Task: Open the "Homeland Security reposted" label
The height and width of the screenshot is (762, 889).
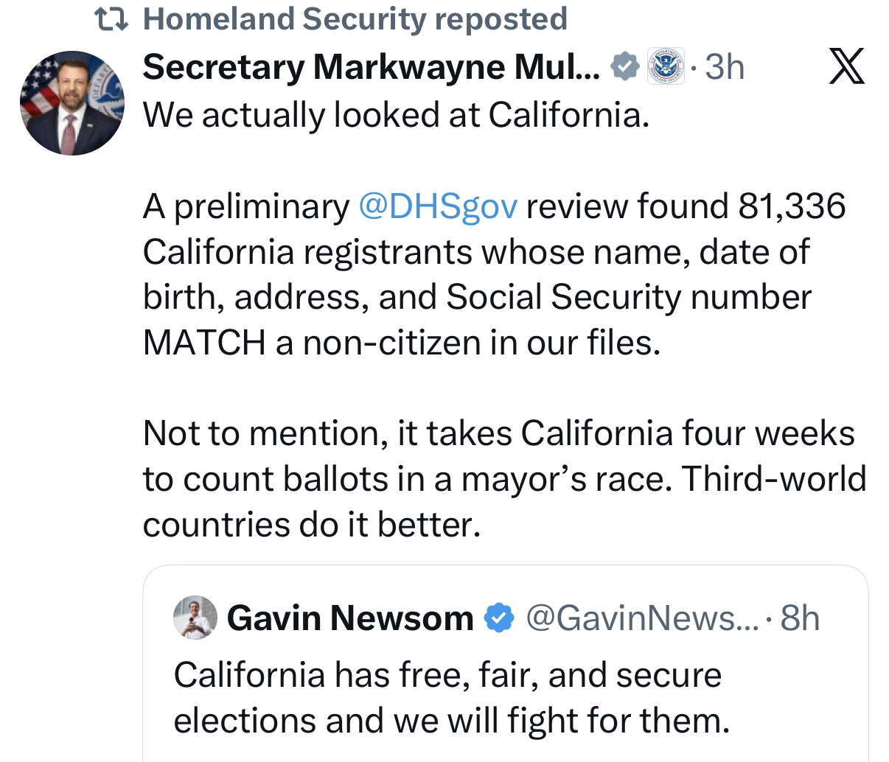Action: click(355, 19)
